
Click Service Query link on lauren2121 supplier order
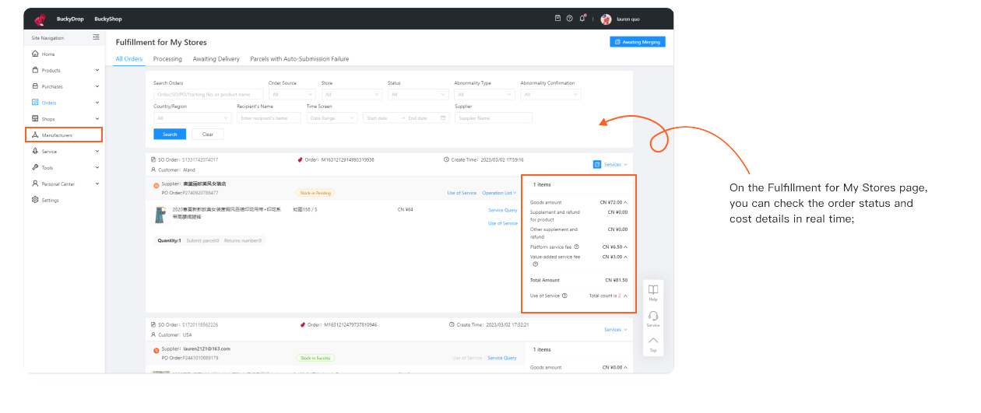502,358
